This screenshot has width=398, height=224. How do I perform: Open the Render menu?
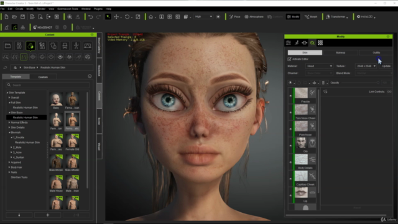point(41,9)
